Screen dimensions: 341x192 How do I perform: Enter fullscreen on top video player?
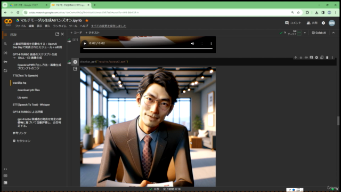tap(202, 44)
